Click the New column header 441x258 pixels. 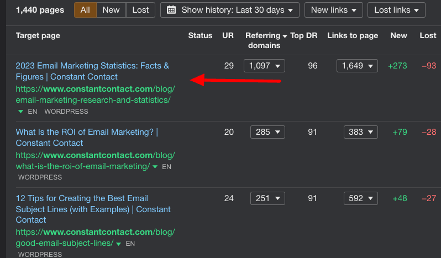[x=399, y=35]
